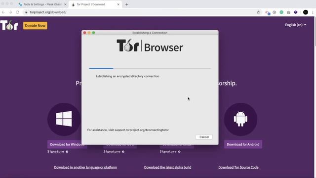316x178 pixels.
Task: Open a new browser tab
Action: click(x=126, y=4)
